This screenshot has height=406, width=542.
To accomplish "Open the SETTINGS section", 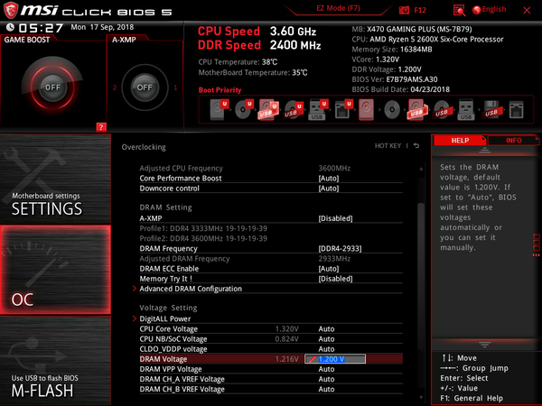I will 55,179.
